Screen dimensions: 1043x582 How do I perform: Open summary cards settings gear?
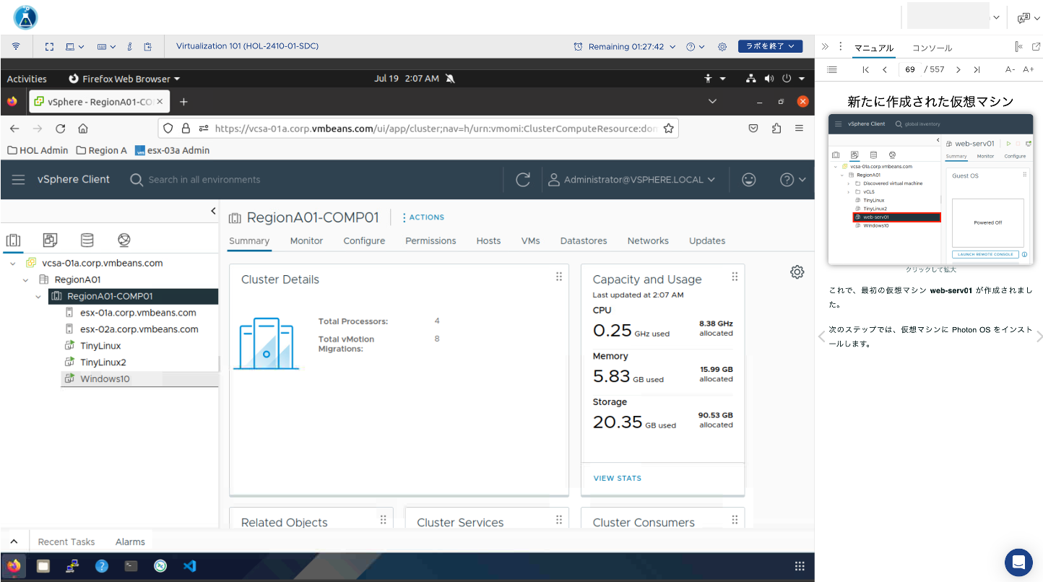click(x=797, y=272)
